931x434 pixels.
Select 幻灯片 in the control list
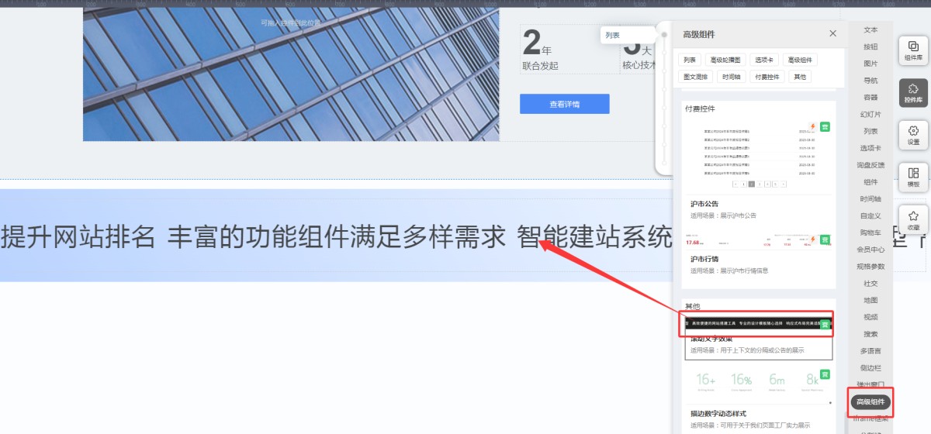tap(870, 114)
